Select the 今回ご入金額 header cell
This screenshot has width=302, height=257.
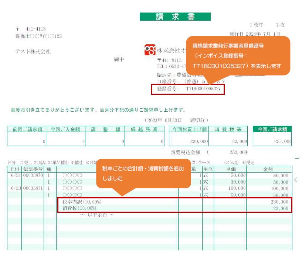(66, 129)
